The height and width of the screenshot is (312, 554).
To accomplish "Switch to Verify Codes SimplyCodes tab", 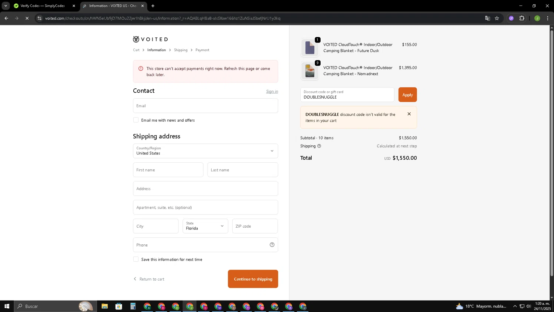I will (x=42, y=6).
